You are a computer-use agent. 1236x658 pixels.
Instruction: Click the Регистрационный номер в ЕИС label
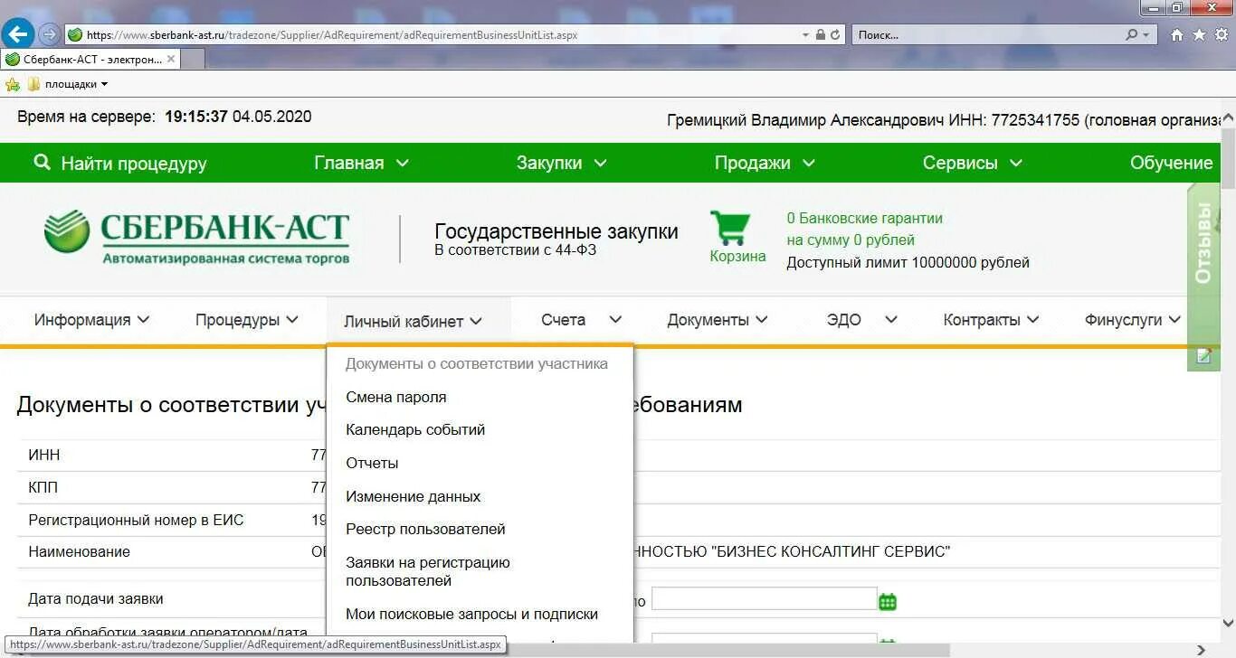point(136,521)
